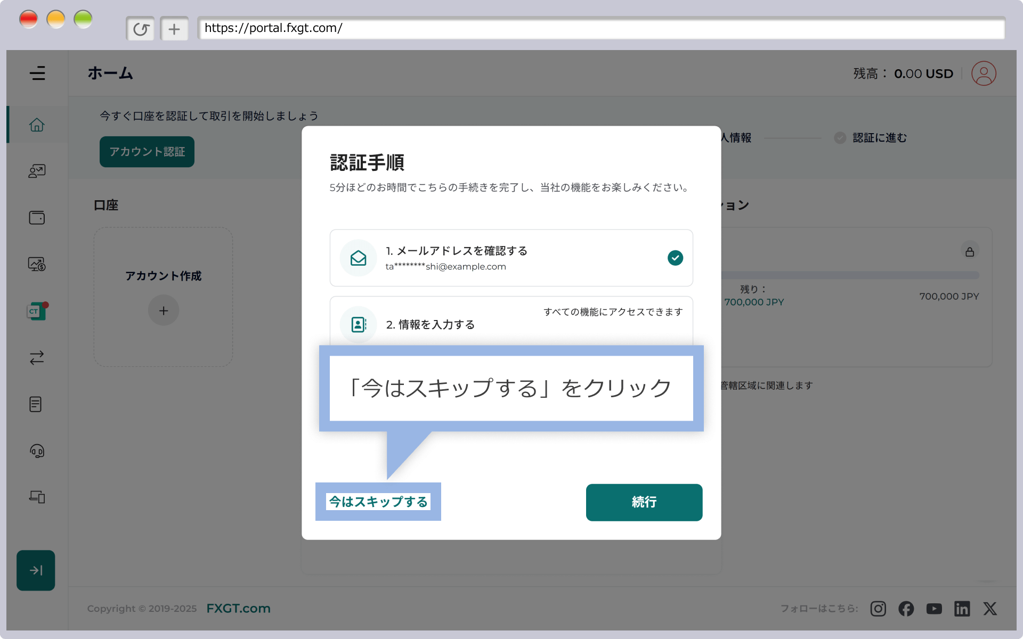
Task: Expand the sidebar with arrow button
Action: (36, 570)
